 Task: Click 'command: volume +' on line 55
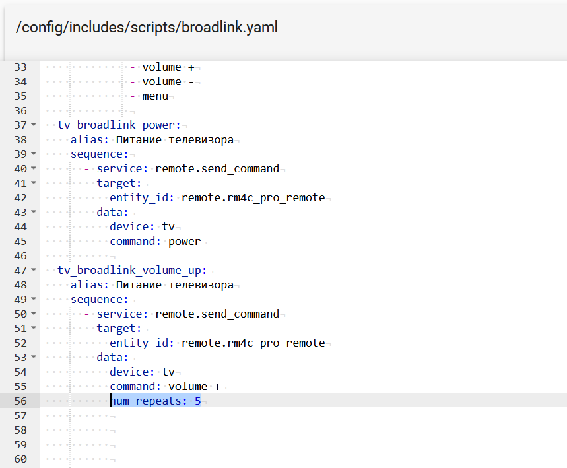tap(165, 386)
